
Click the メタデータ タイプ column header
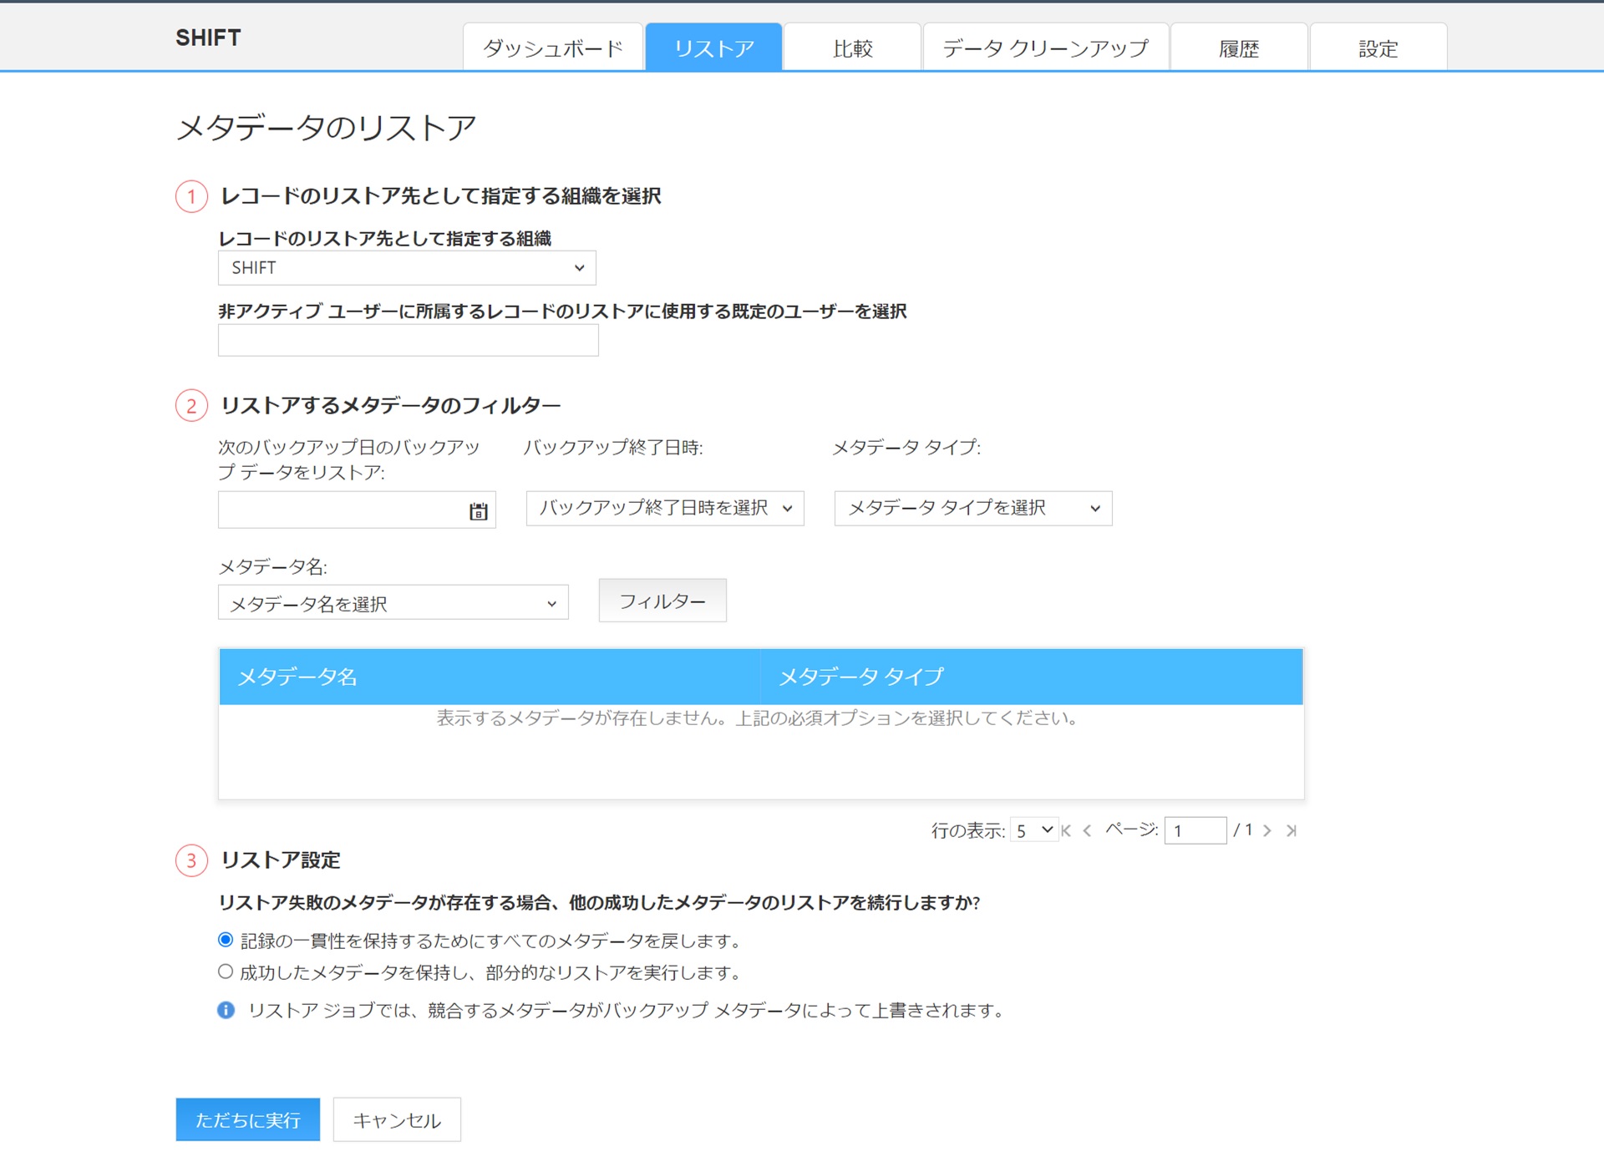[1032, 677]
